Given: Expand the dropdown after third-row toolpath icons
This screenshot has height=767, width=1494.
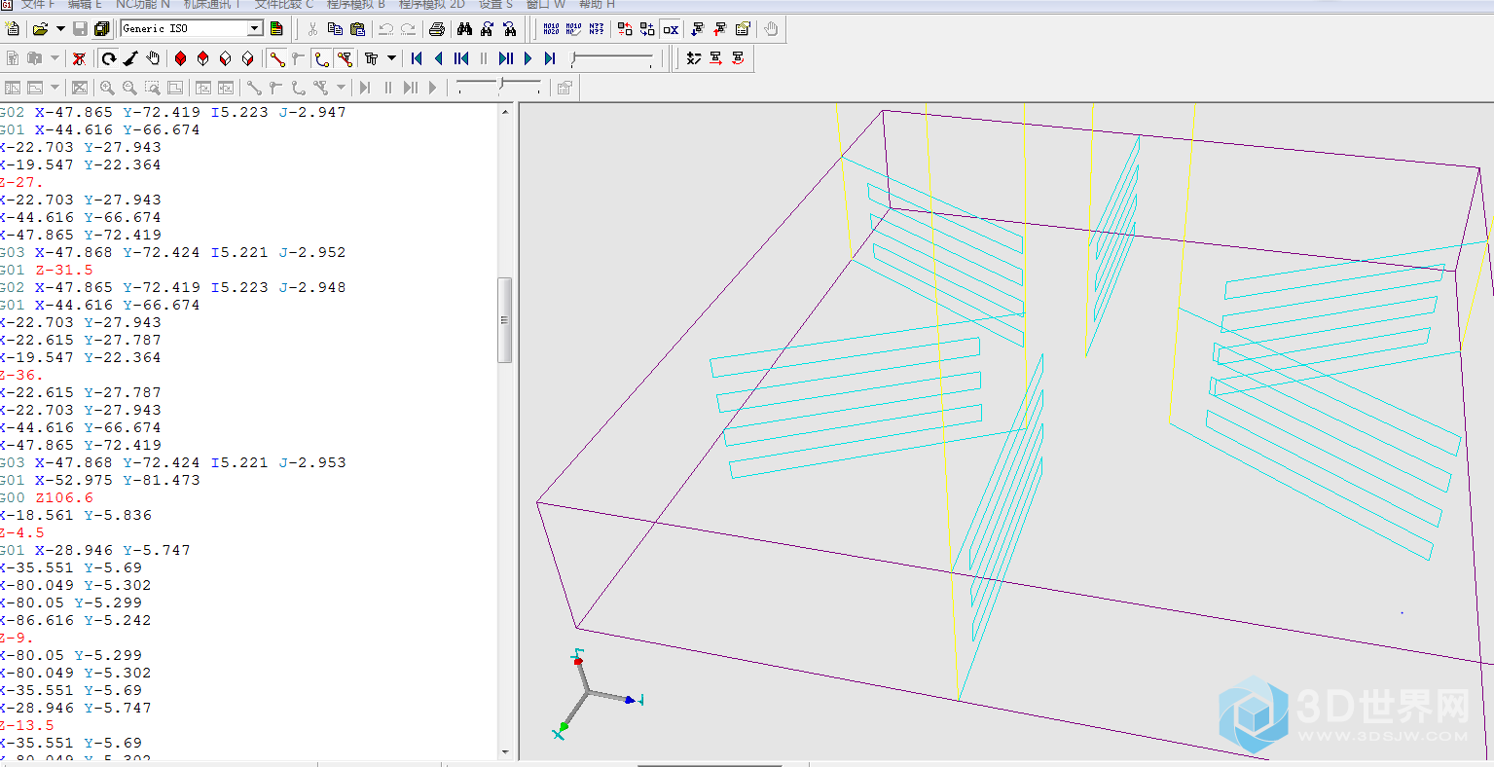Looking at the screenshot, I should point(342,88).
